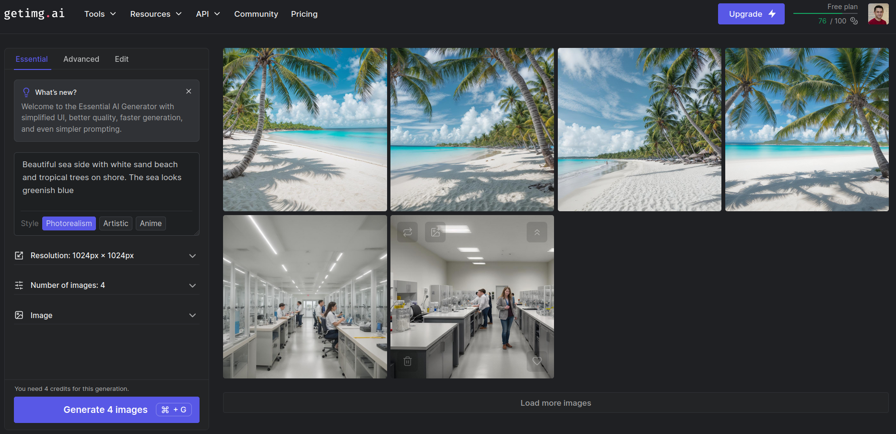Open the Tools dropdown menu
The width and height of the screenshot is (896, 434).
[x=100, y=14]
